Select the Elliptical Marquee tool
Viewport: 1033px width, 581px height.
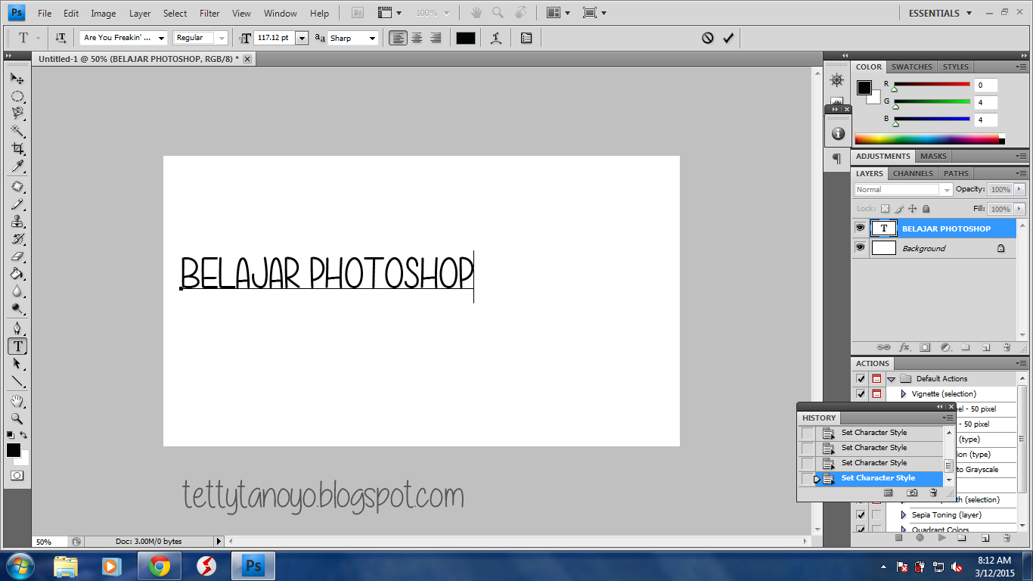(17, 96)
